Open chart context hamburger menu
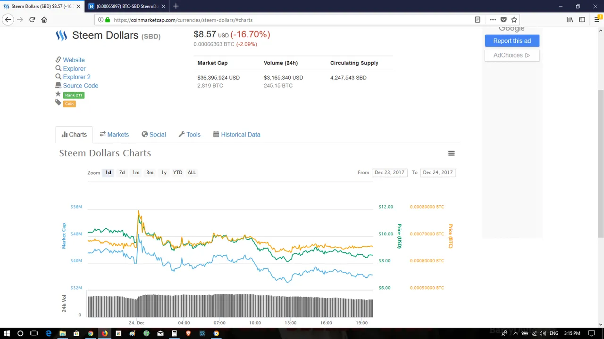Viewport: 604px width, 339px height. pos(452,153)
